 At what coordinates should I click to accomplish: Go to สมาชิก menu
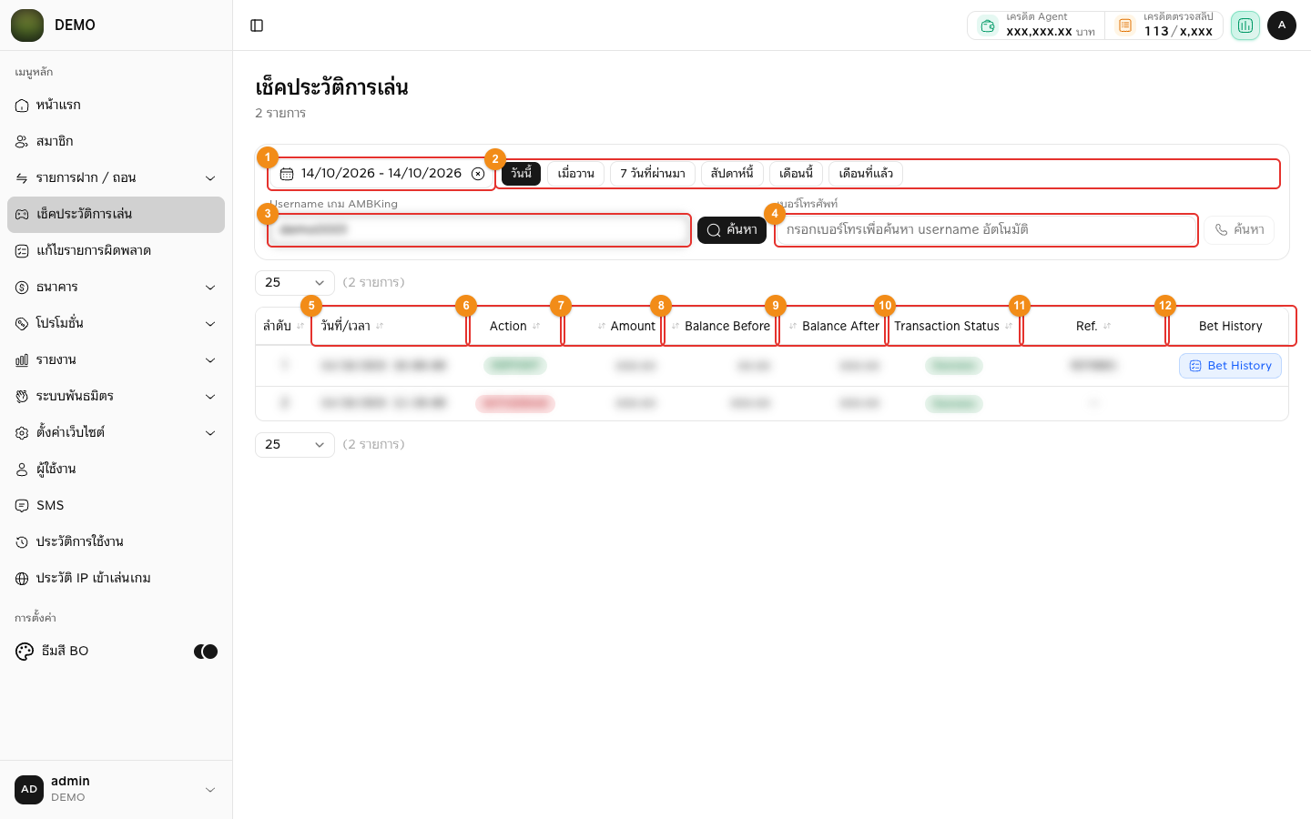point(116,142)
